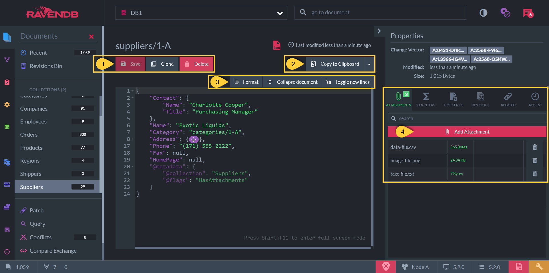Collapse the Properties panel with the chevron

coord(379,31)
